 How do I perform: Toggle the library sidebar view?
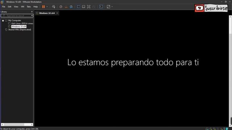(78, 6)
